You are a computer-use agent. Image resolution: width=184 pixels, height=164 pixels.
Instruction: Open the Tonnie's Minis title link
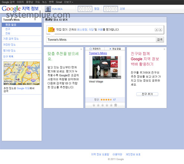tap(98, 53)
